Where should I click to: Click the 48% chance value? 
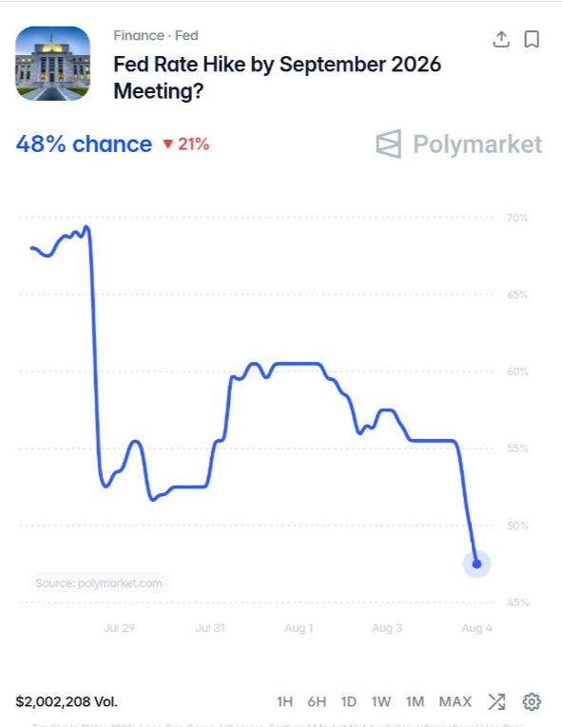pyautogui.click(x=84, y=144)
